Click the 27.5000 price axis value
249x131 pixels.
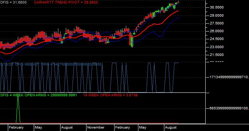tap(216, 23)
